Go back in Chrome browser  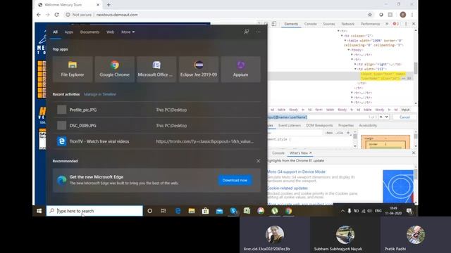[39, 15]
